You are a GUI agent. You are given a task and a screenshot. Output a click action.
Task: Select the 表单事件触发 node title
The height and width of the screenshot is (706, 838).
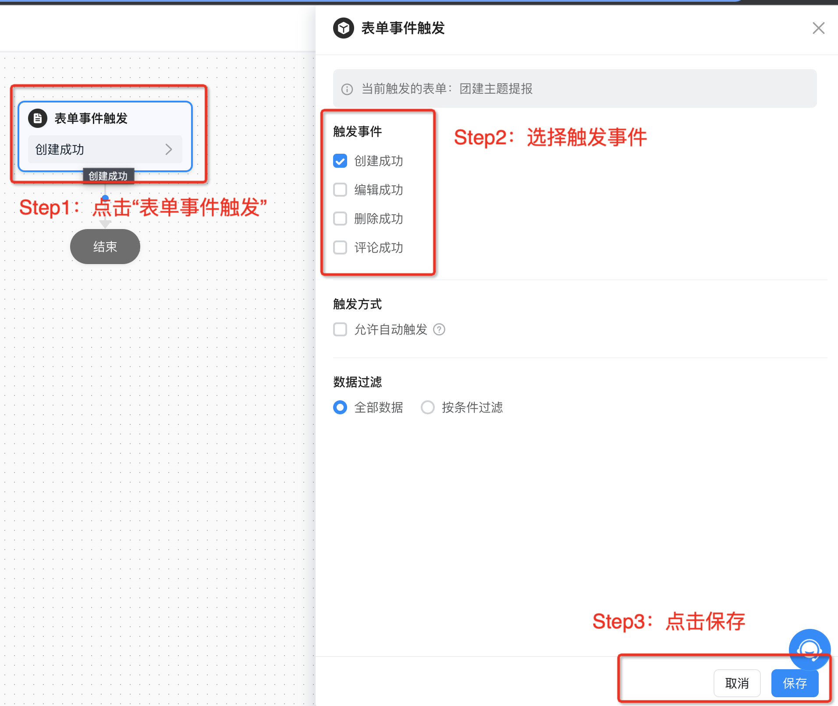[x=91, y=118]
